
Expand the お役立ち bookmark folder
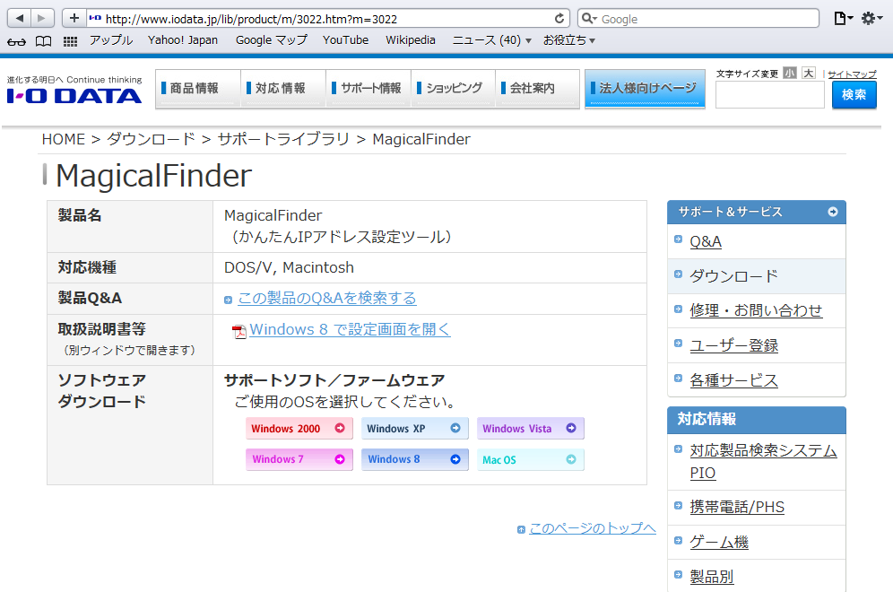pyautogui.click(x=569, y=40)
